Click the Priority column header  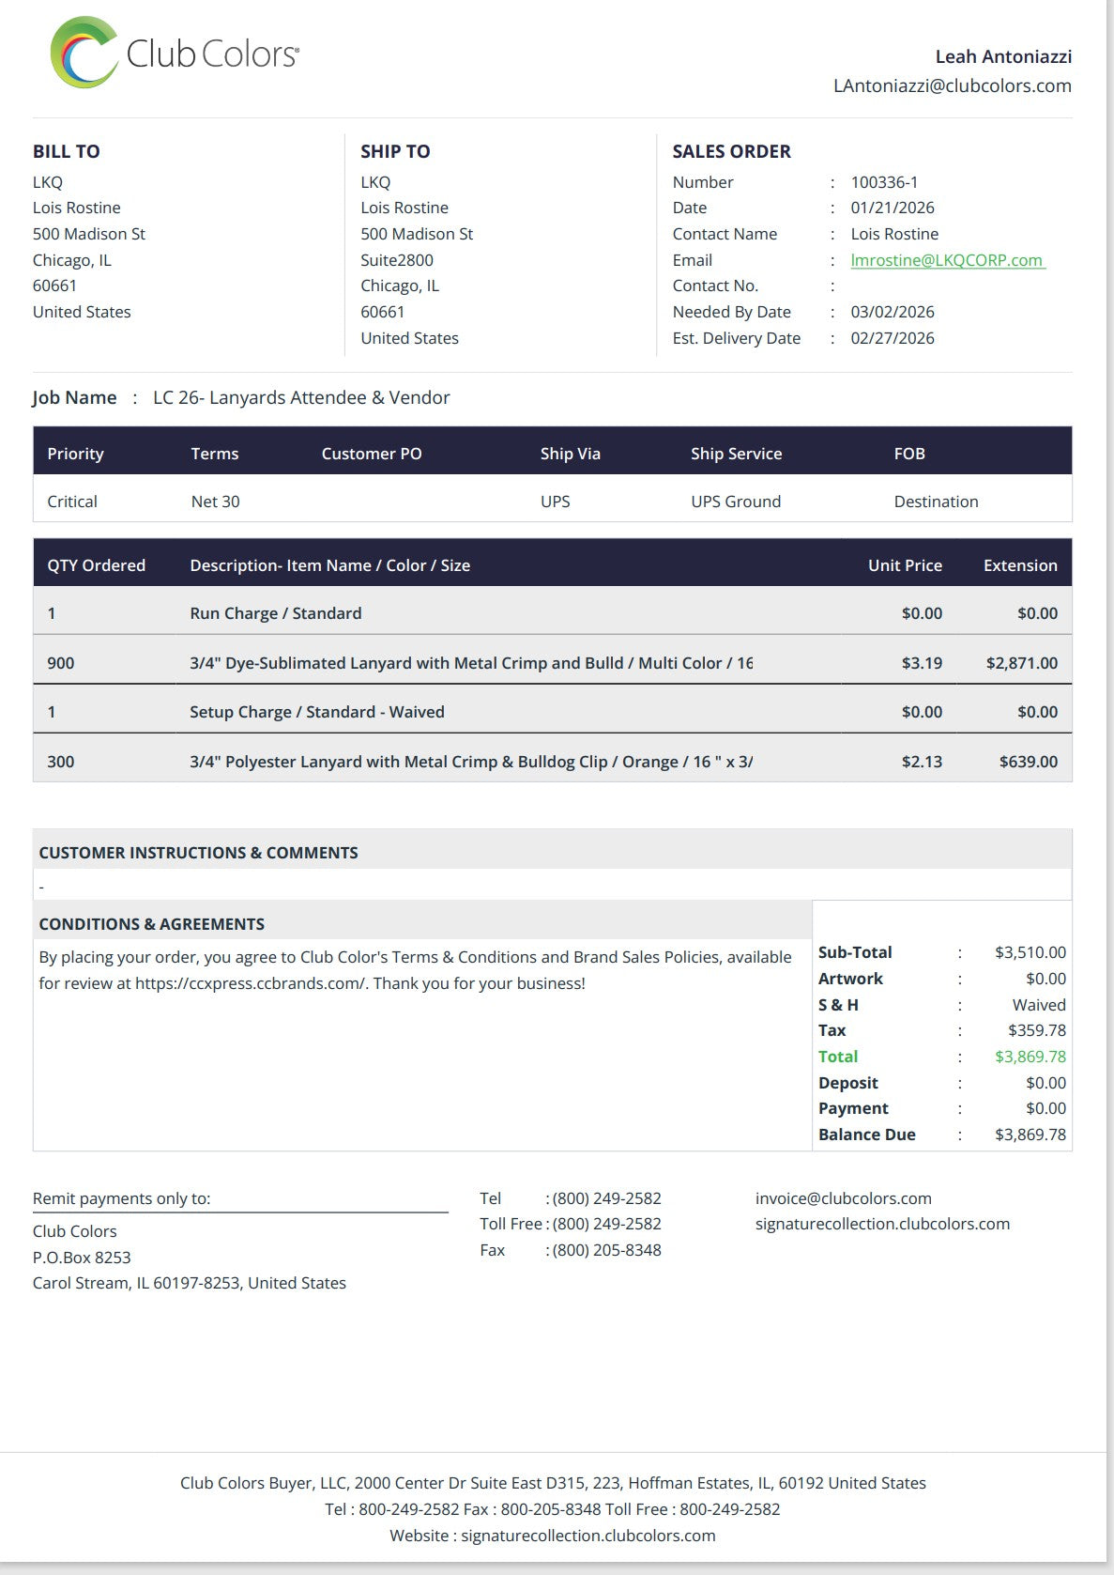pyautogui.click(x=75, y=454)
